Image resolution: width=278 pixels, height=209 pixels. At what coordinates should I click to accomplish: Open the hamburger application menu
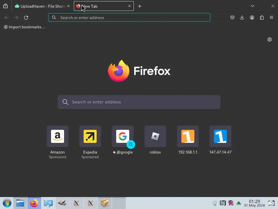point(271,17)
